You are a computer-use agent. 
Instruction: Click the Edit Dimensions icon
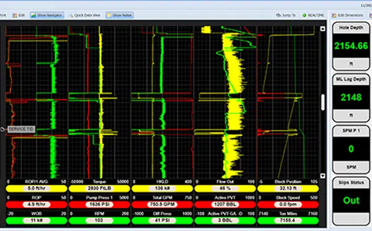click(x=334, y=15)
